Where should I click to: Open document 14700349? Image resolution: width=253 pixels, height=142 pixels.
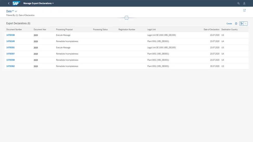point(10,41)
